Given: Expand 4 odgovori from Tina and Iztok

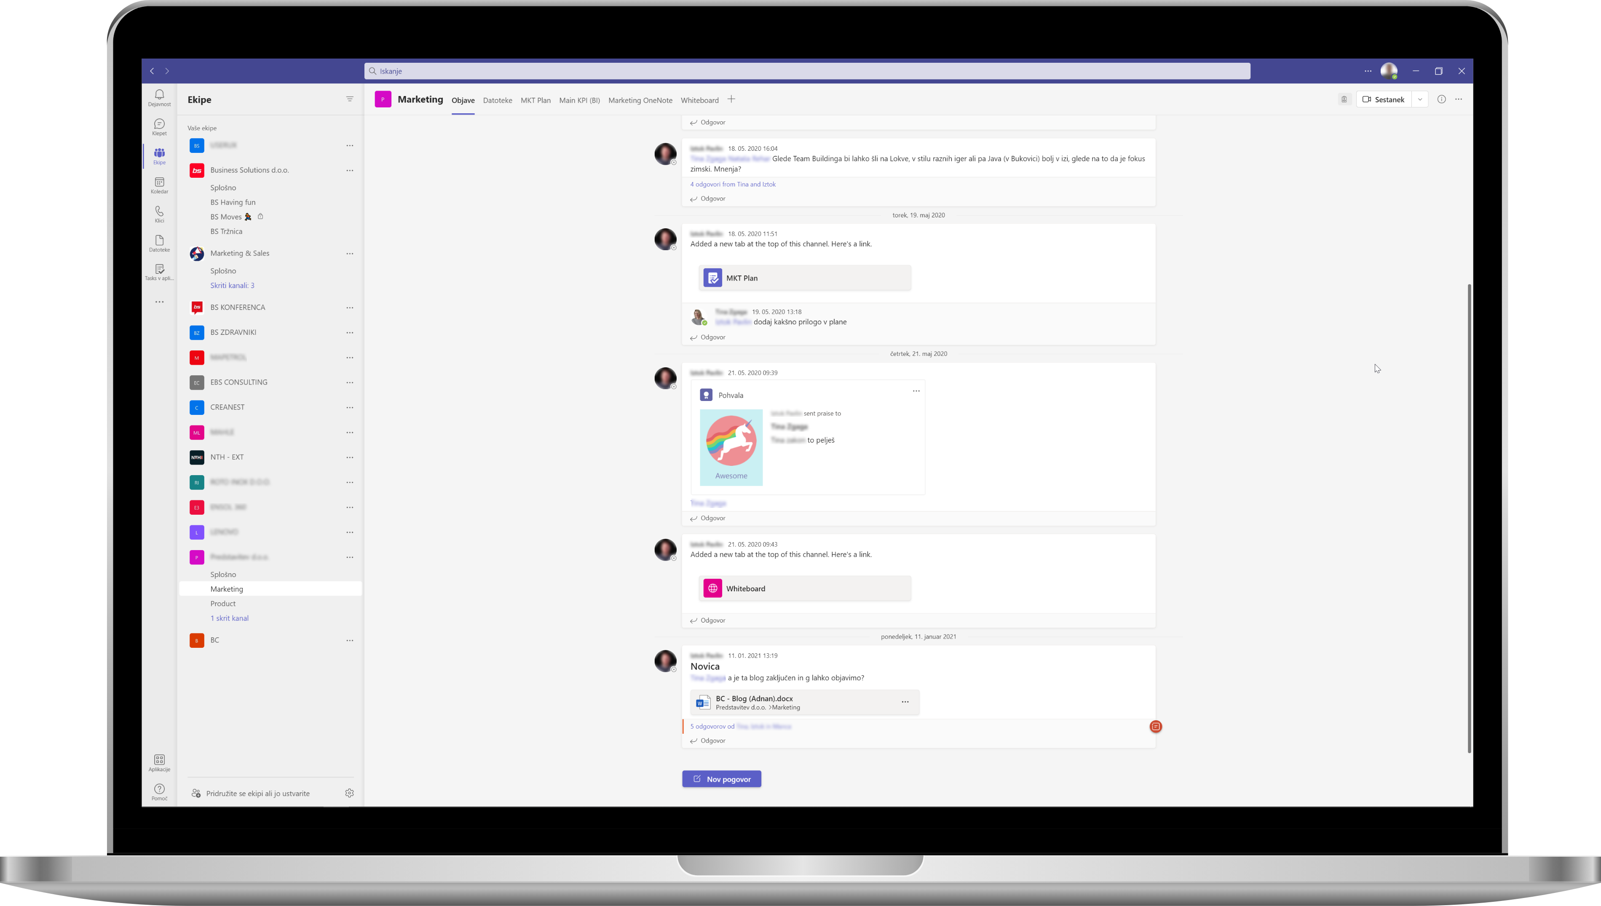Looking at the screenshot, I should coord(732,184).
